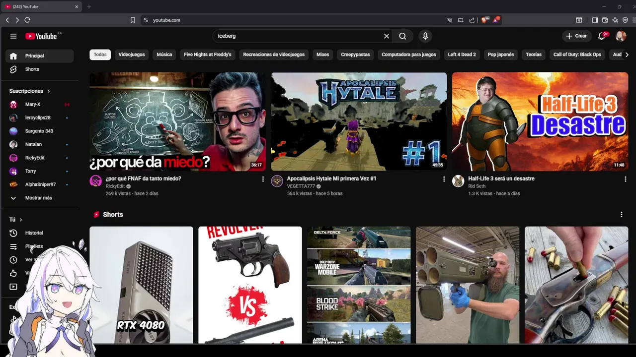Select the Todos filter chip
Viewport: 636px width, 357px height.
(x=100, y=55)
